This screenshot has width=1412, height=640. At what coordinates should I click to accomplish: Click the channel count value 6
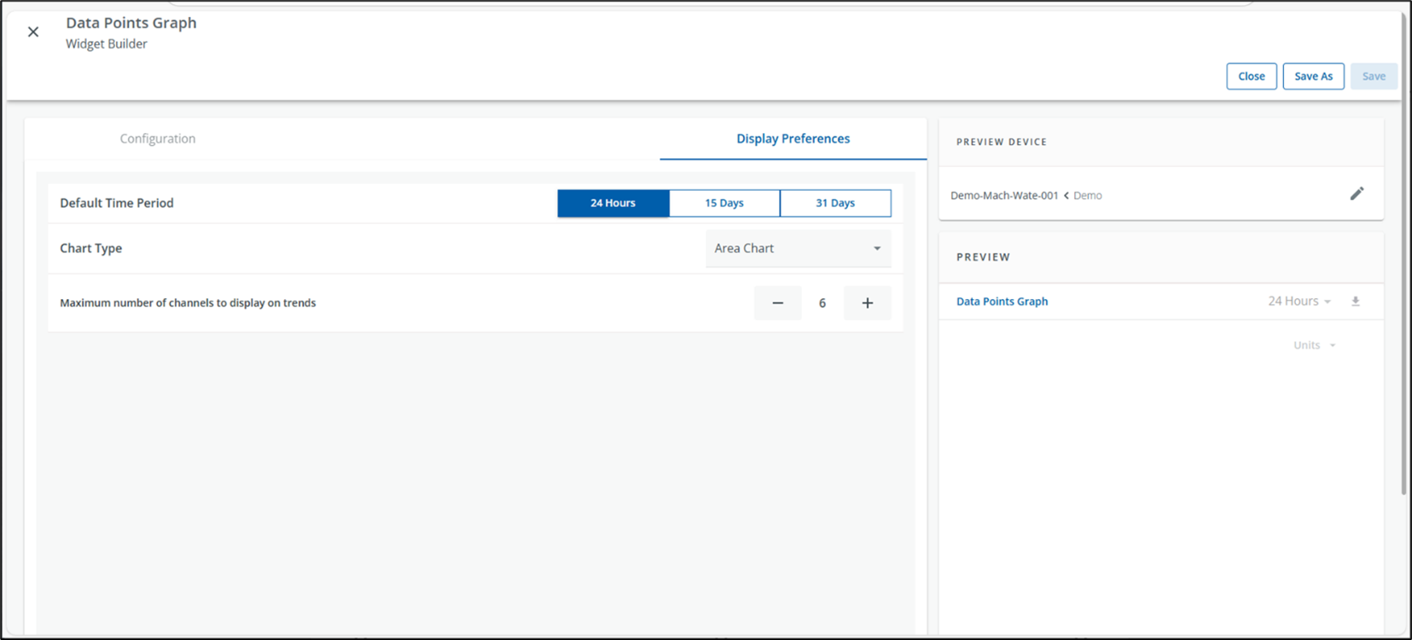[822, 303]
